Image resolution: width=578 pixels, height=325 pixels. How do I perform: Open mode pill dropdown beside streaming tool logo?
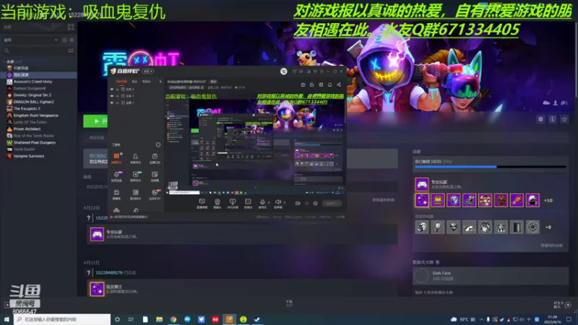[x=148, y=71]
